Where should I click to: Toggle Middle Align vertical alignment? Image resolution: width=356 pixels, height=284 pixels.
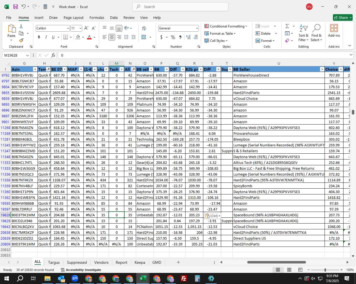(112, 28)
